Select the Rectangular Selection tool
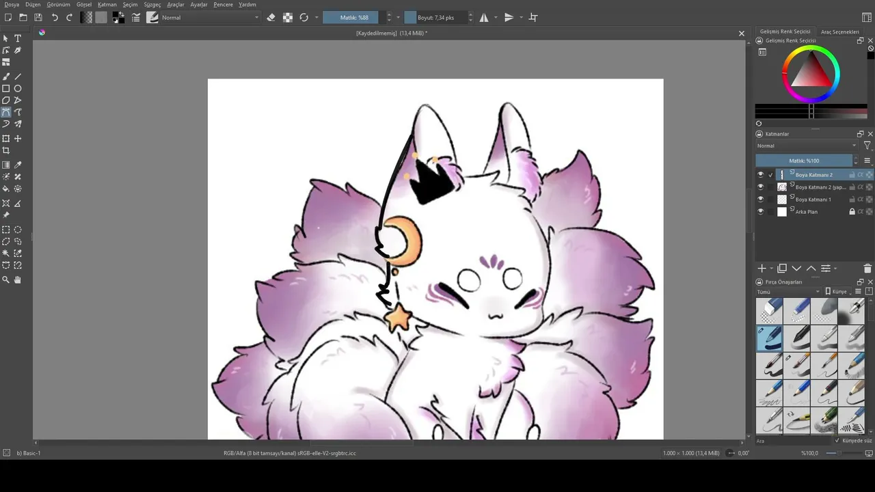 pyautogui.click(x=6, y=230)
